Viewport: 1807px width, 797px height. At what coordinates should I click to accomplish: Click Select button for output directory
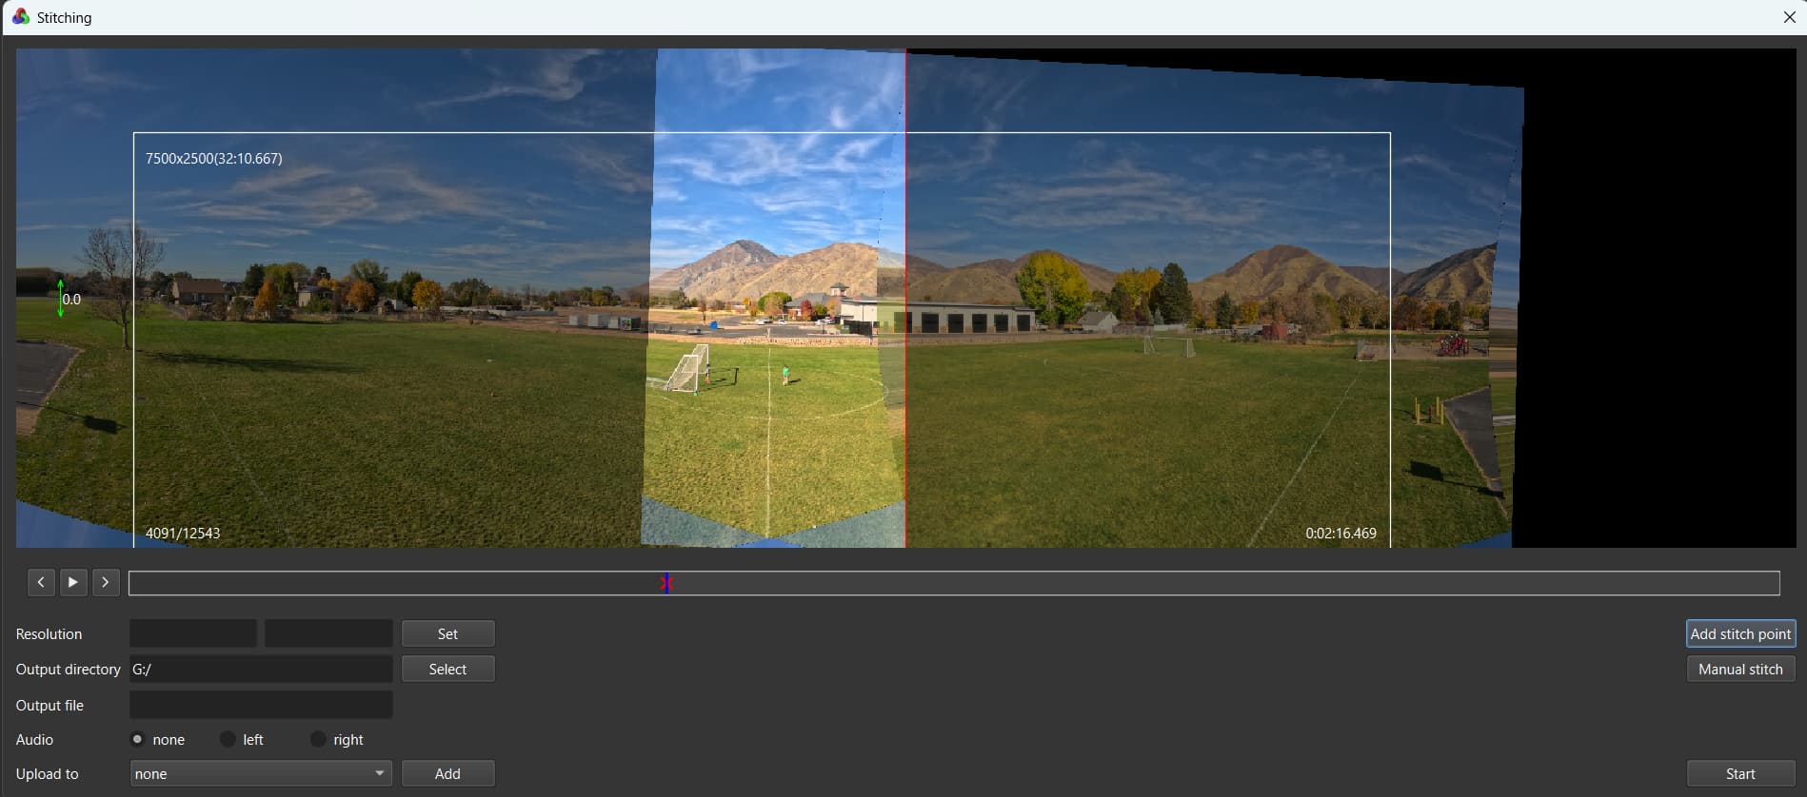coord(447,670)
